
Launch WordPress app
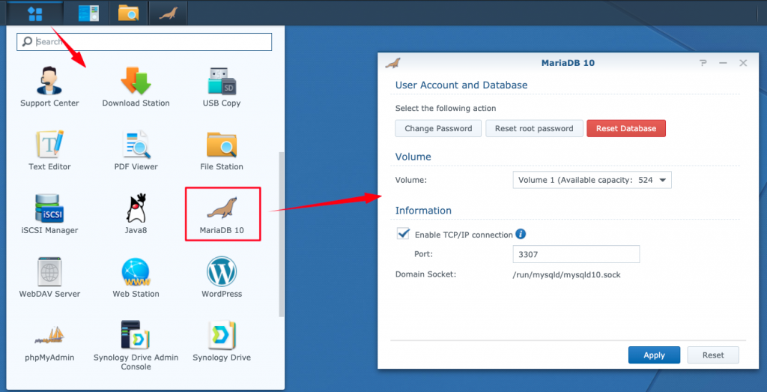(x=222, y=277)
